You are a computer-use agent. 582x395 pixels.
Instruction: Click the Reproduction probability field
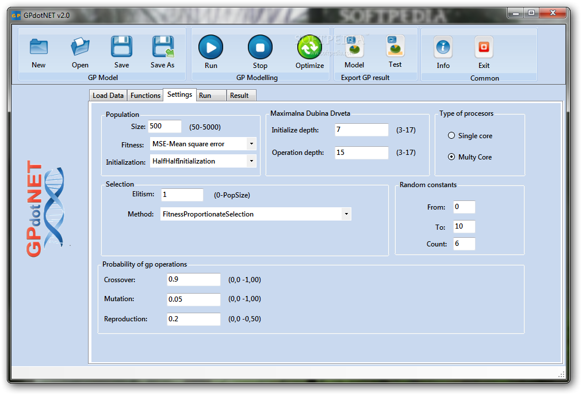point(194,319)
